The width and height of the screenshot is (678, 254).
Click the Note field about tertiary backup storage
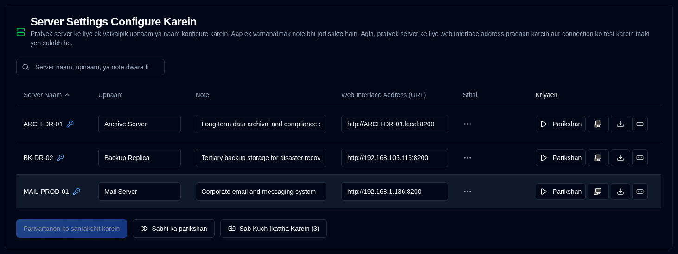point(261,158)
